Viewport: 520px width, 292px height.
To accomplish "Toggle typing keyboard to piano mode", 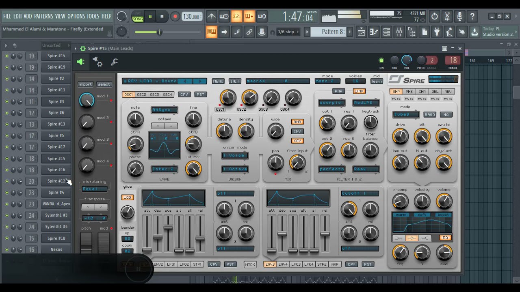I will click(211, 32).
